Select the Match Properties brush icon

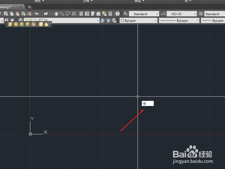coord(24,14)
